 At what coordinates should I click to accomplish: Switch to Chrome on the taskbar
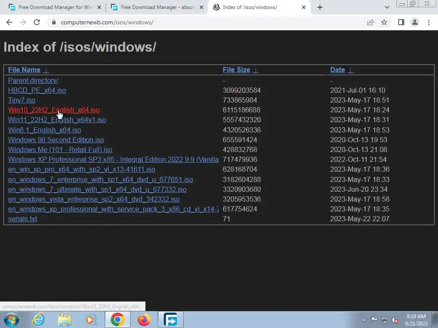pos(117,319)
